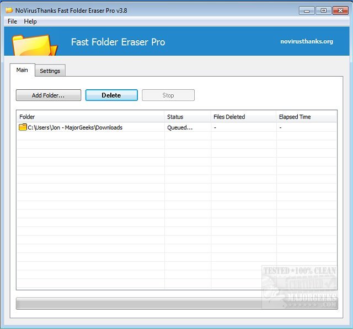Click the novirusthanks.org link in banner
The height and width of the screenshot is (329, 353).
tap(307, 41)
